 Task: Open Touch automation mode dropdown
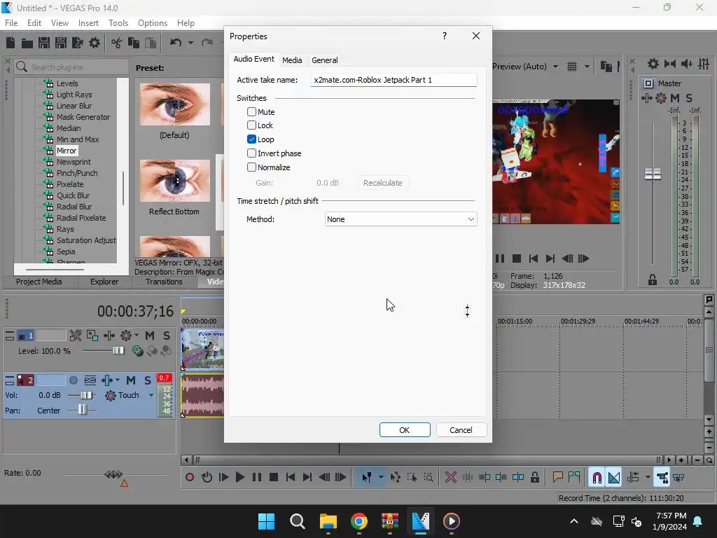click(x=151, y=395)
